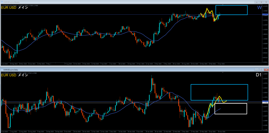Click the chart shift triangle marker on Daily chart
The image size is (269, 133).
tap(223, 72)
